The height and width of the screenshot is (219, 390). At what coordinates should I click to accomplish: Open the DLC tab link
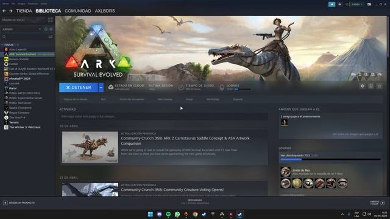104,99
